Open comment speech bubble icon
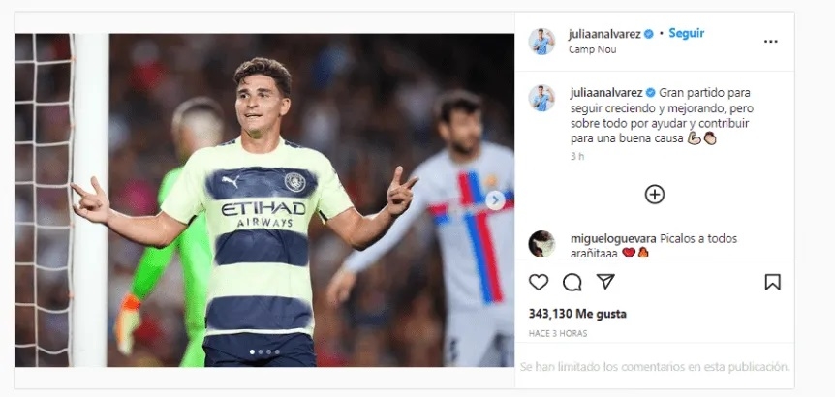The image size is (835, 397). coord(572,282)
